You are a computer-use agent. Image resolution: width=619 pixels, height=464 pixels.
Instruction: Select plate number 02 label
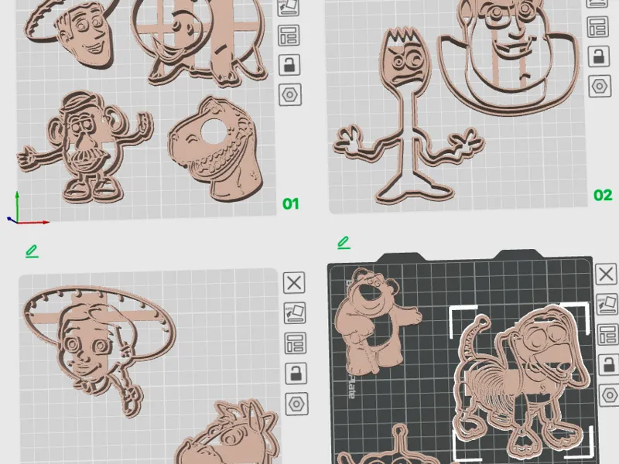point(603,195)
